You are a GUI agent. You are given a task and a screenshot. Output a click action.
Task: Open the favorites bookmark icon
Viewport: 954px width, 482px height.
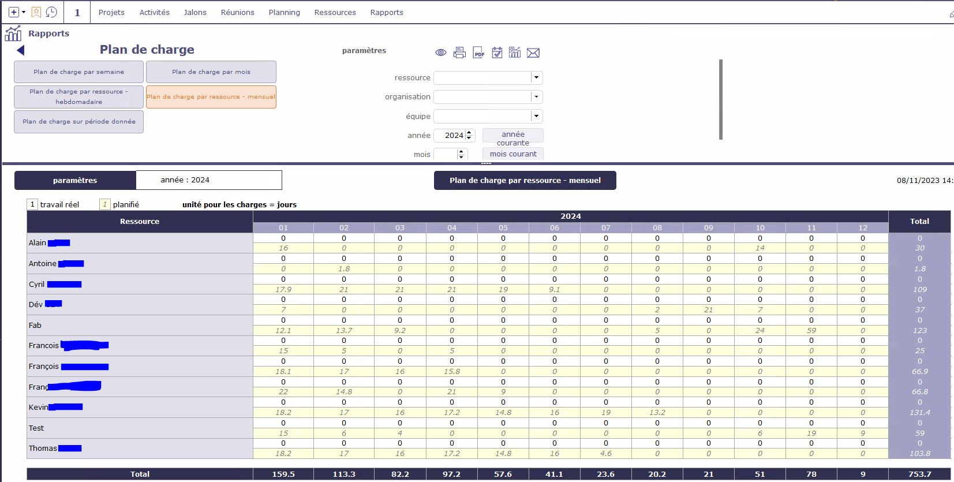[x=36, y=12]
